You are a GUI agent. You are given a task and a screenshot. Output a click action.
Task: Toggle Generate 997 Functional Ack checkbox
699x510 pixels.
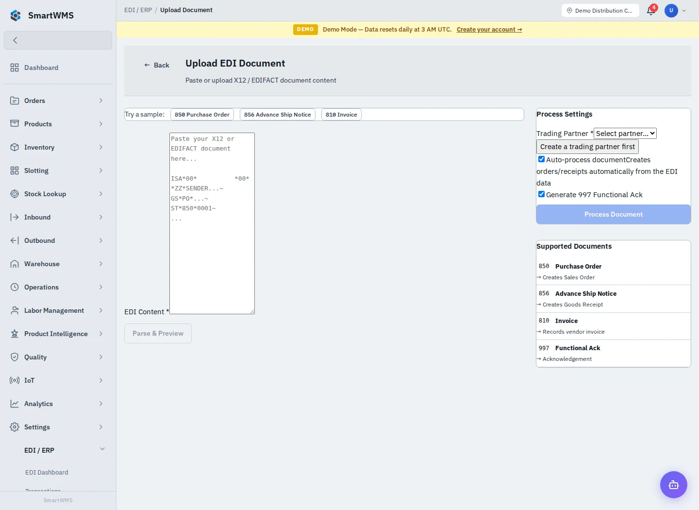pyautogui.click(x=541, y=194)
